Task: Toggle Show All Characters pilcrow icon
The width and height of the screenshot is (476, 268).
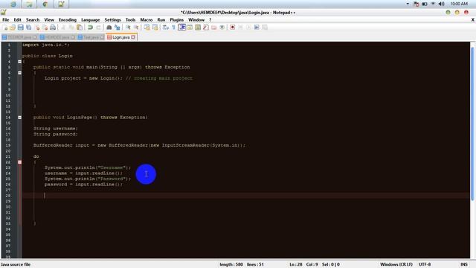Action: (x=173, y=28)
